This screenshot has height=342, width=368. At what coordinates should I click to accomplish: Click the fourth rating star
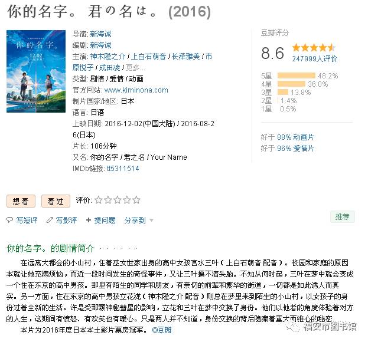click(x=127, y=200)
